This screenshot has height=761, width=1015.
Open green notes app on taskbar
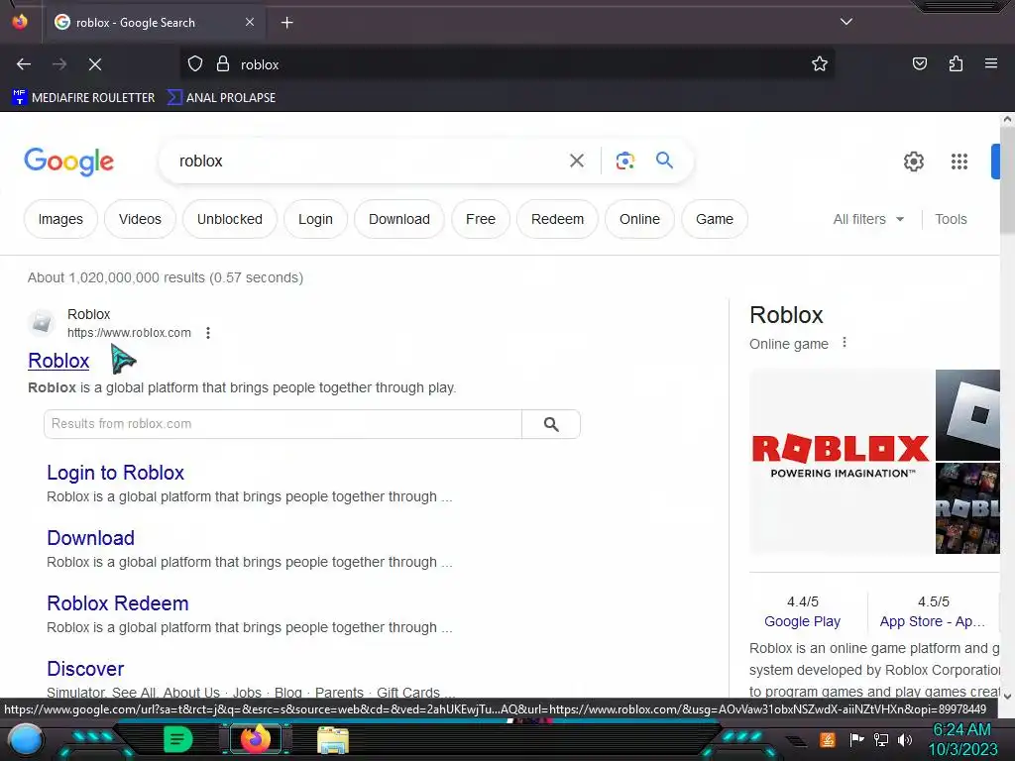point(178,739)
